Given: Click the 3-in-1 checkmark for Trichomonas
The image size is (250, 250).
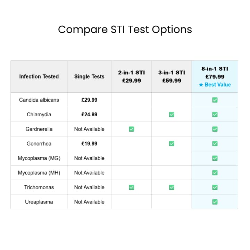Looking at the screenshot, I should tap(172, 187).
